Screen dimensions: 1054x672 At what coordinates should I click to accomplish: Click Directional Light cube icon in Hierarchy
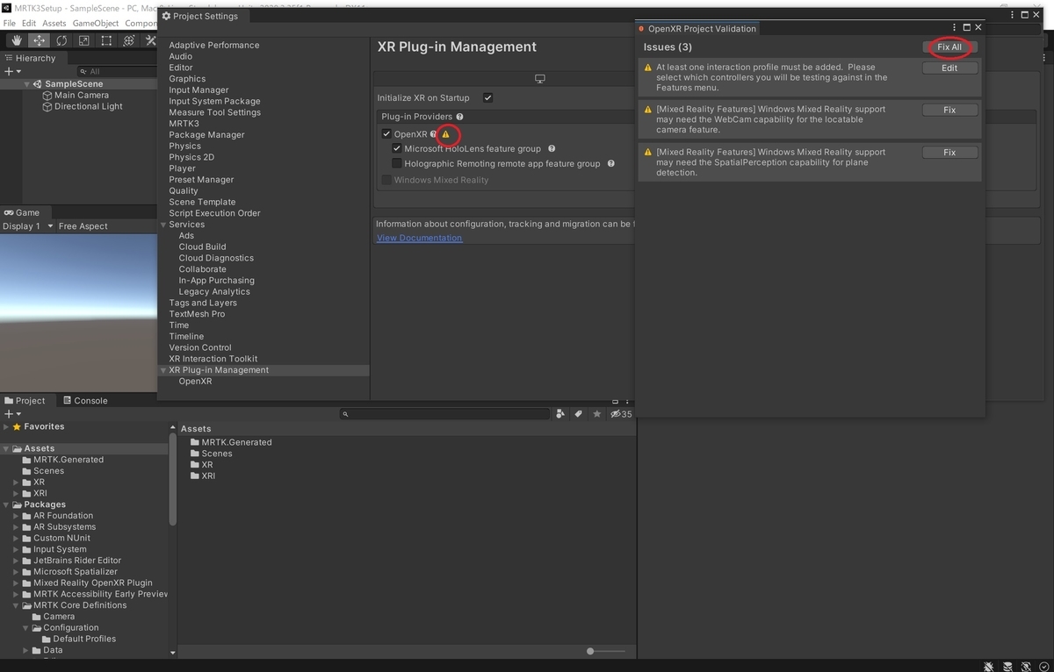click(47, 107)
